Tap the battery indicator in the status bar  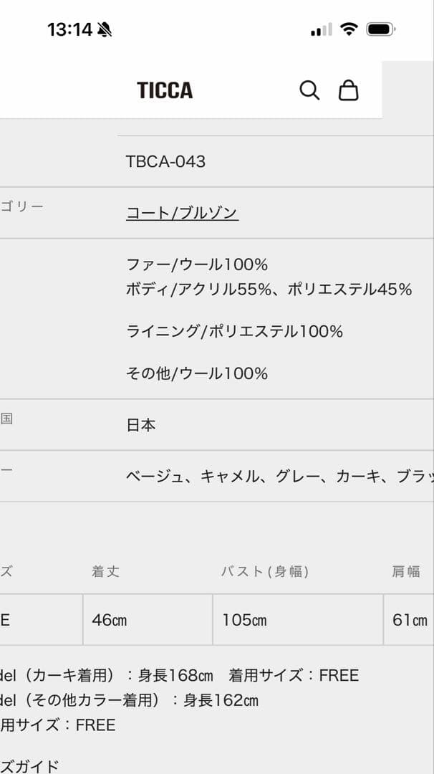click(x=380, y=29)
